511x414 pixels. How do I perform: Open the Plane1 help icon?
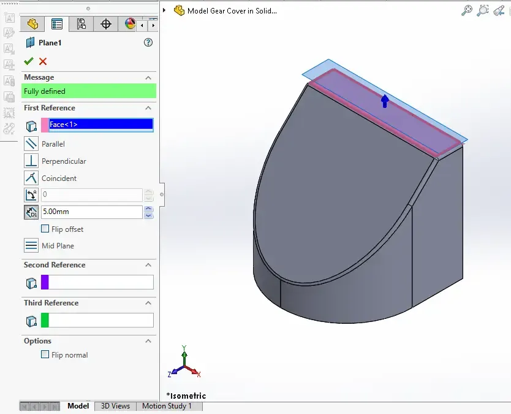point(148,42)
